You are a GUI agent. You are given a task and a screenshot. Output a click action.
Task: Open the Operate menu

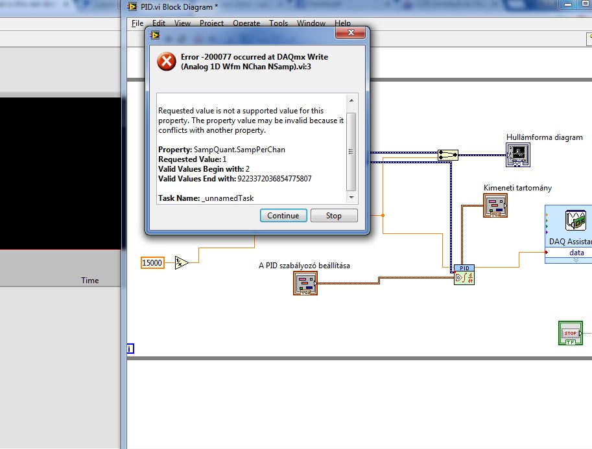click(x=246, y=23)
